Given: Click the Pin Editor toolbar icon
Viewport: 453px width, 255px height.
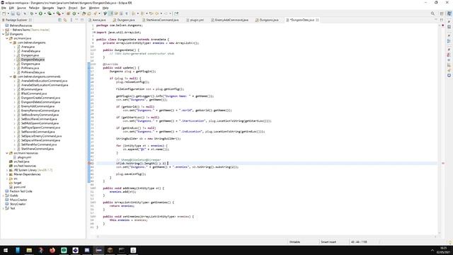Looking at the screenshot, I should point(176,13).
